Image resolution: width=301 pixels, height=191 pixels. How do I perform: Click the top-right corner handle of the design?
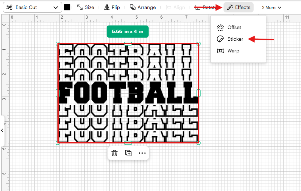(199, 44)
